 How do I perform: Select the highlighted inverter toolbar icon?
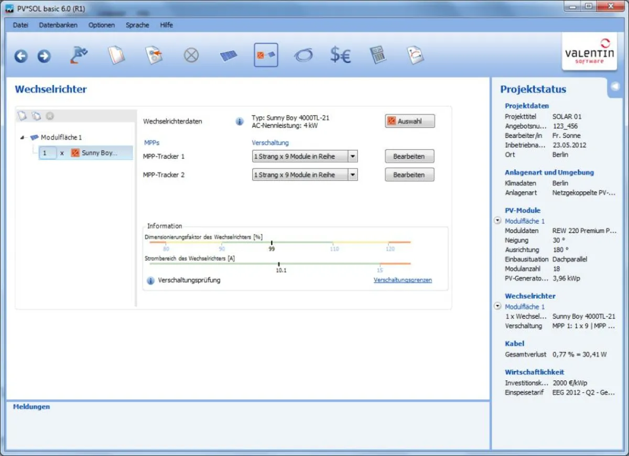266,55
